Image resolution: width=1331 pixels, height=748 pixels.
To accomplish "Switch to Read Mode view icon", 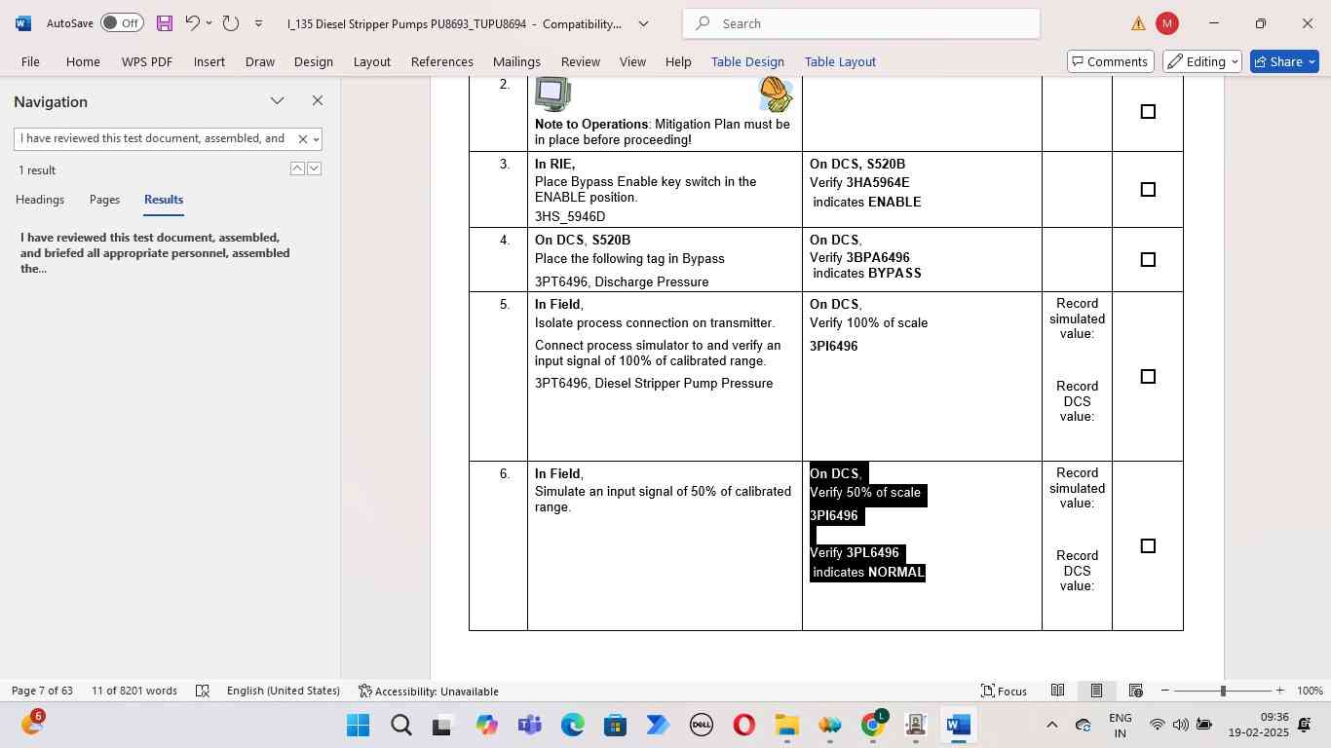I will coord(1057,691).
